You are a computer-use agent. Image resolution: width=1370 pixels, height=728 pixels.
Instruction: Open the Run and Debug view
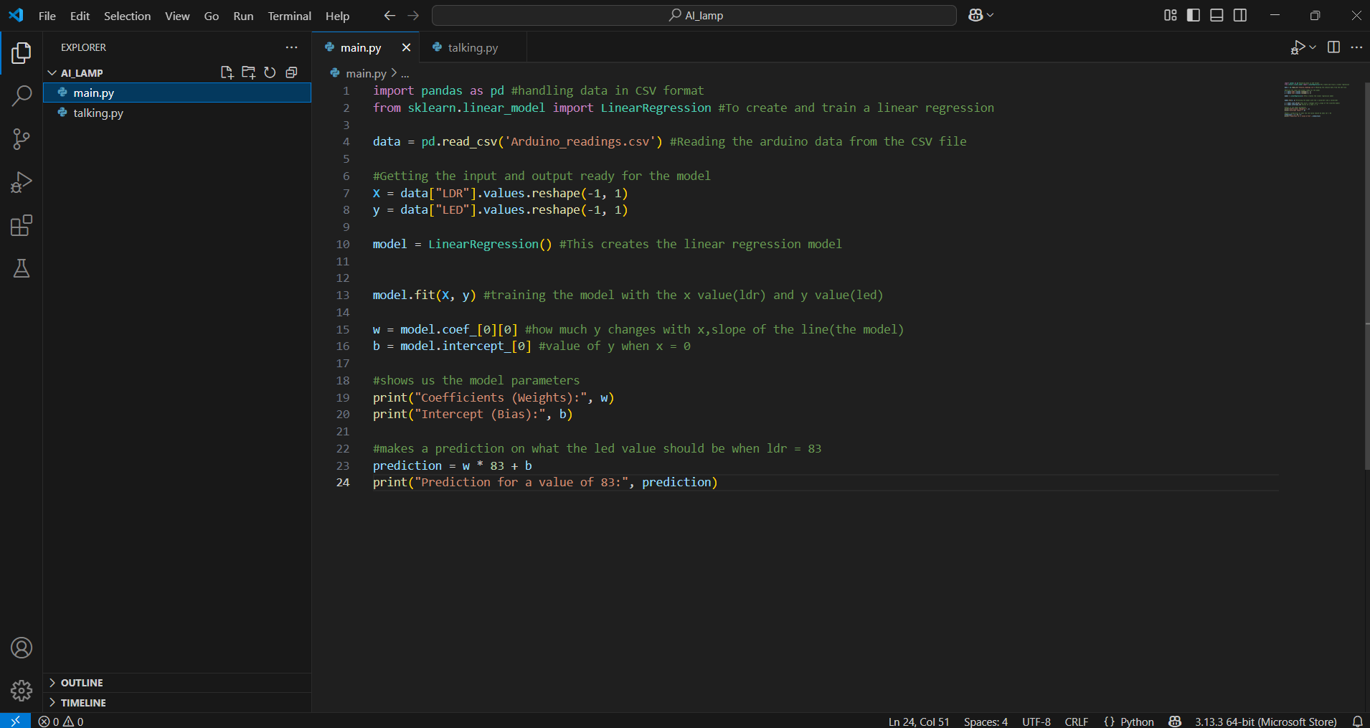pos(22,182)
